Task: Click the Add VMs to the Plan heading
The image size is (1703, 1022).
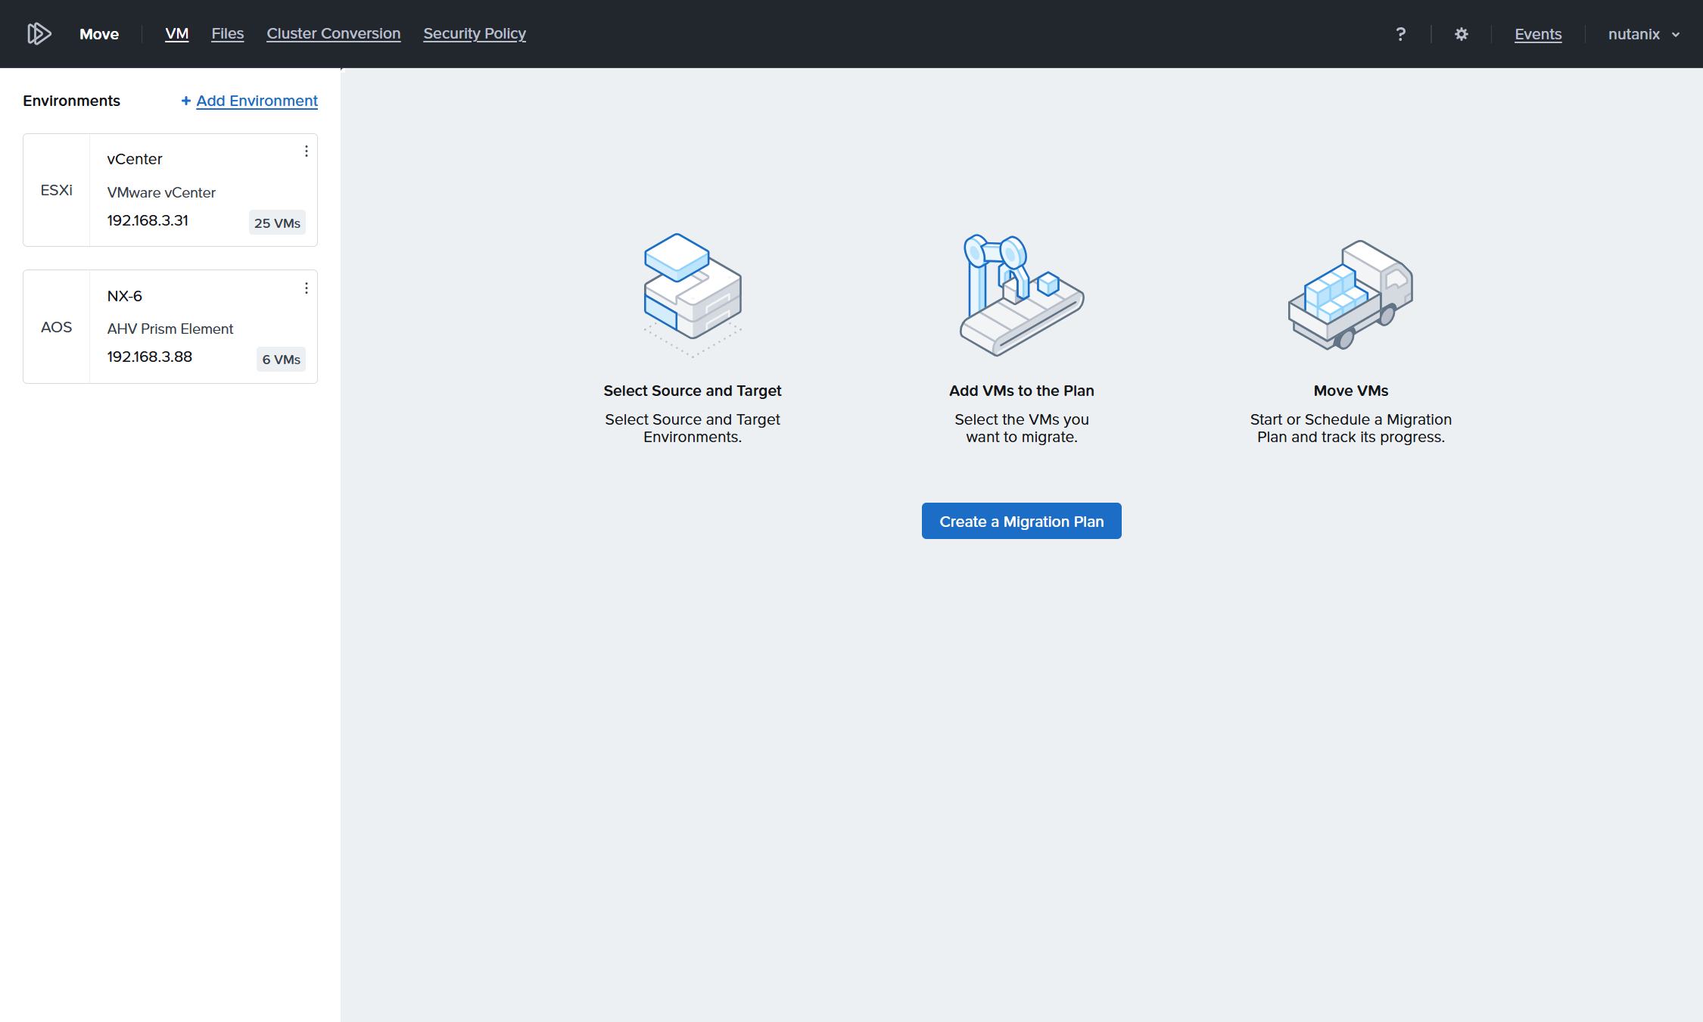Action: (x=1022, y=391)
